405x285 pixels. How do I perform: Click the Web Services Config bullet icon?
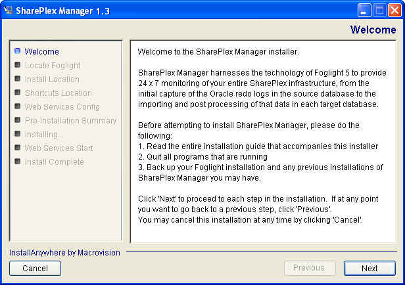(17, 106)
